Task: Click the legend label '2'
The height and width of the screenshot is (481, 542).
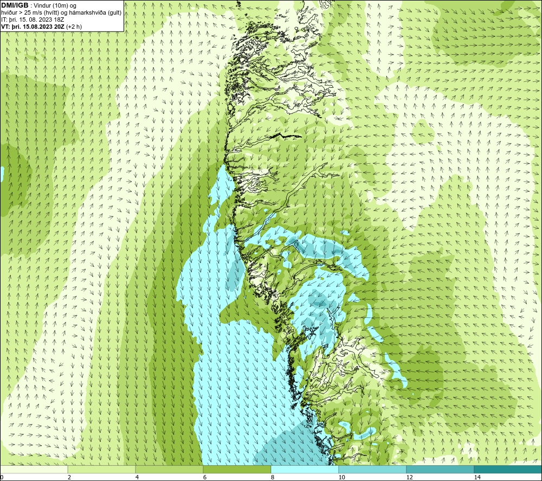Action: [x=69, y=477]
